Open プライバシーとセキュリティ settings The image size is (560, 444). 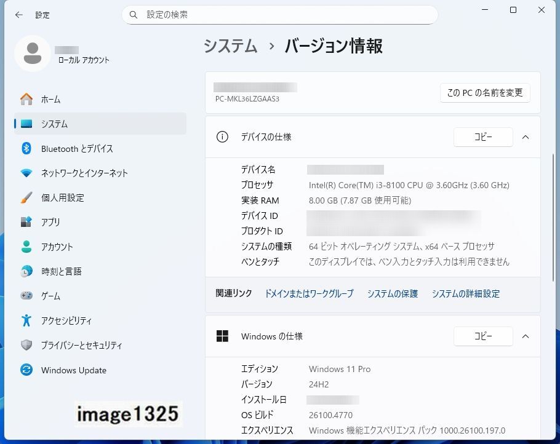click(x=100, y=345)
